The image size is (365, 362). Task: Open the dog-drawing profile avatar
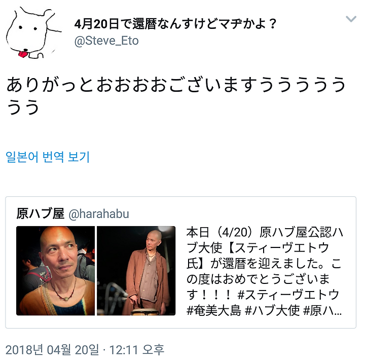point(33,33)
